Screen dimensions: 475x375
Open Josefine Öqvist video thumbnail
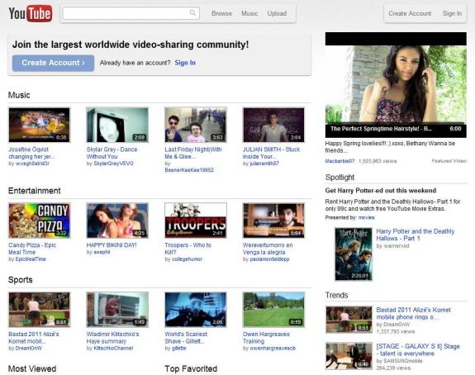[x=40, y=125]
